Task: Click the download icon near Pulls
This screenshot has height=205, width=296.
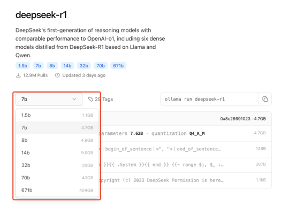Action: pyautogui.click(x=18, y=75)
